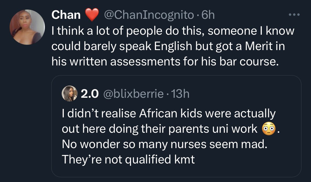Click the line starting 'I think a lot of people'

[173, 31]
